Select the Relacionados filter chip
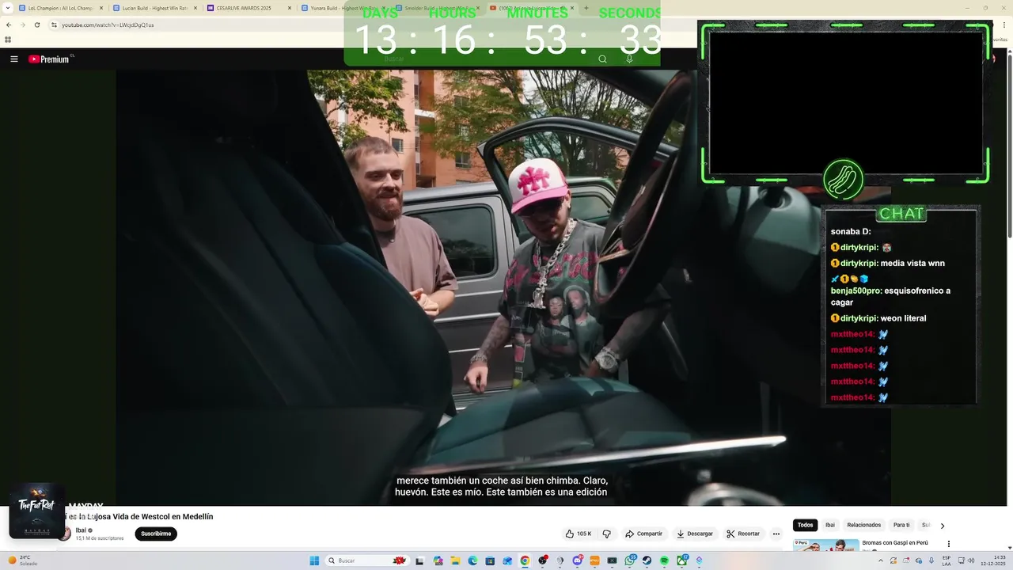 863,525
